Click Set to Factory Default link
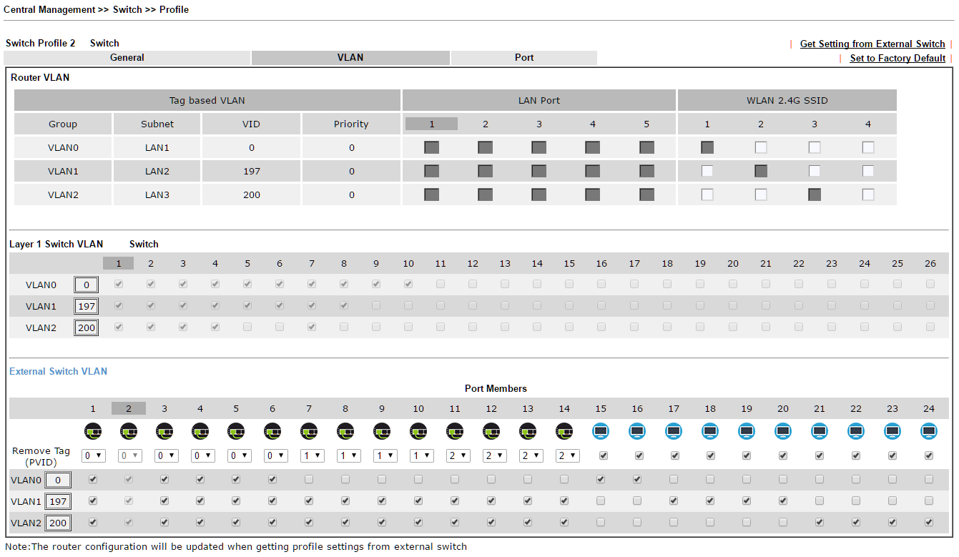 click(x=897, y=59)
